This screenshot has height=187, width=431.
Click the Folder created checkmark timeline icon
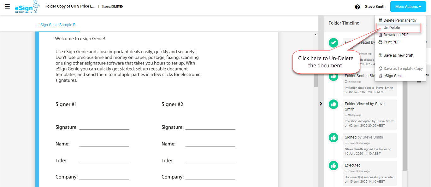pyautogui.click(x=334, y=43)
